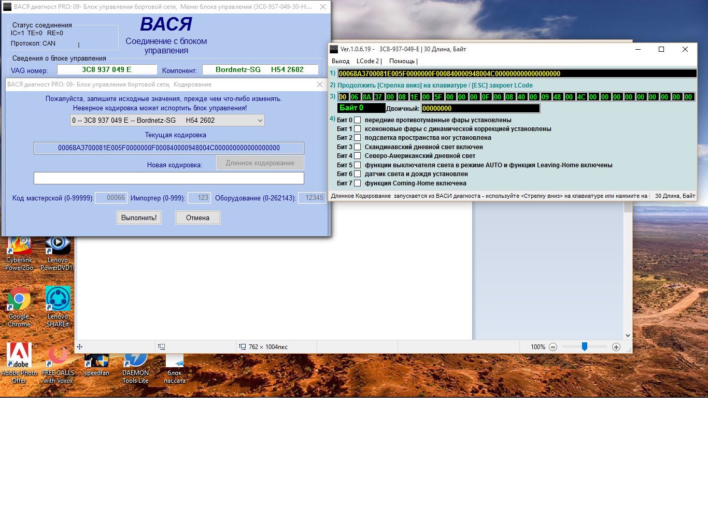The width and height of the screenshot is (708, 520).
Task: Toggle Bit 3 Scandinavian daytime light checkbox
Action: point(357,147)
